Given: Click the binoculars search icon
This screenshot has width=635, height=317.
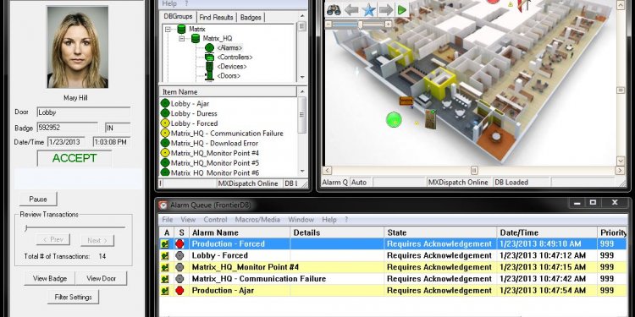Looking at the screenshot, I should (334, 9).
